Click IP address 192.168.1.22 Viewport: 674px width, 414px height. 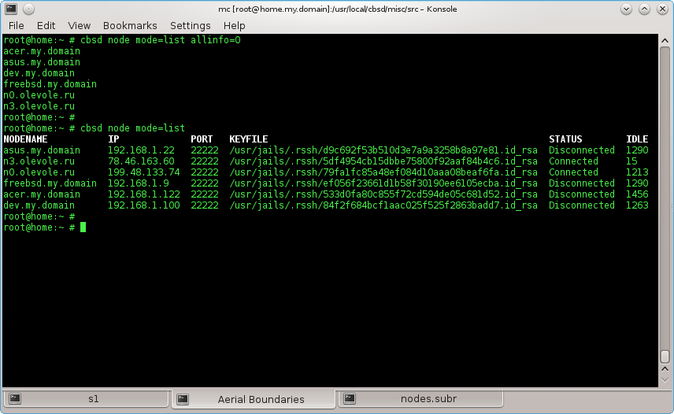(141, 150)
